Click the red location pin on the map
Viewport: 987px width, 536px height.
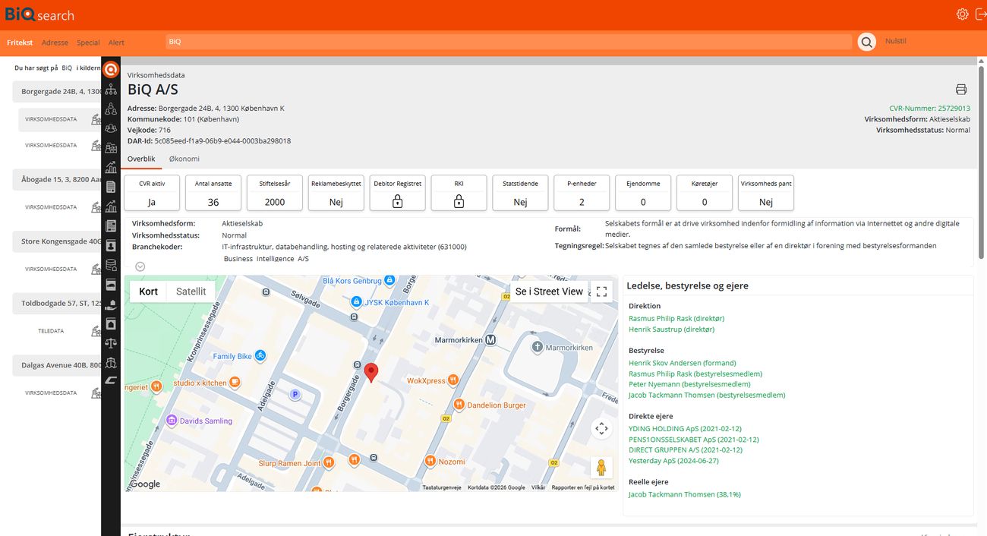pos(371,373)
